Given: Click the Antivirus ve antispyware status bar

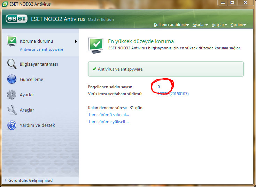Looking at the screenshot, I should pyautogui.click(x=166, y=69).
